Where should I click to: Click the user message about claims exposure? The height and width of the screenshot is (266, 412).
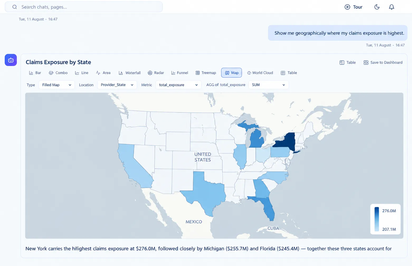(x=338, y=33)
